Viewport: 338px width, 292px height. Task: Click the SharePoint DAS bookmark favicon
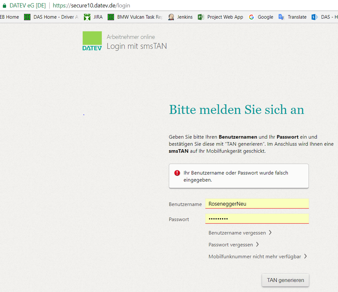[x=315, y=17]
